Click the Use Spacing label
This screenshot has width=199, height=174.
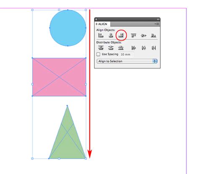click(x=110, y=54)
